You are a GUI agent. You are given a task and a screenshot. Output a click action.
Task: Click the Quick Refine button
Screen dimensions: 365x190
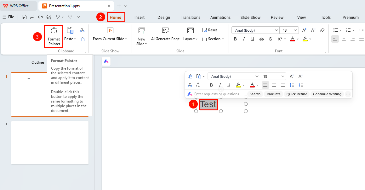(x=297, y=94)
